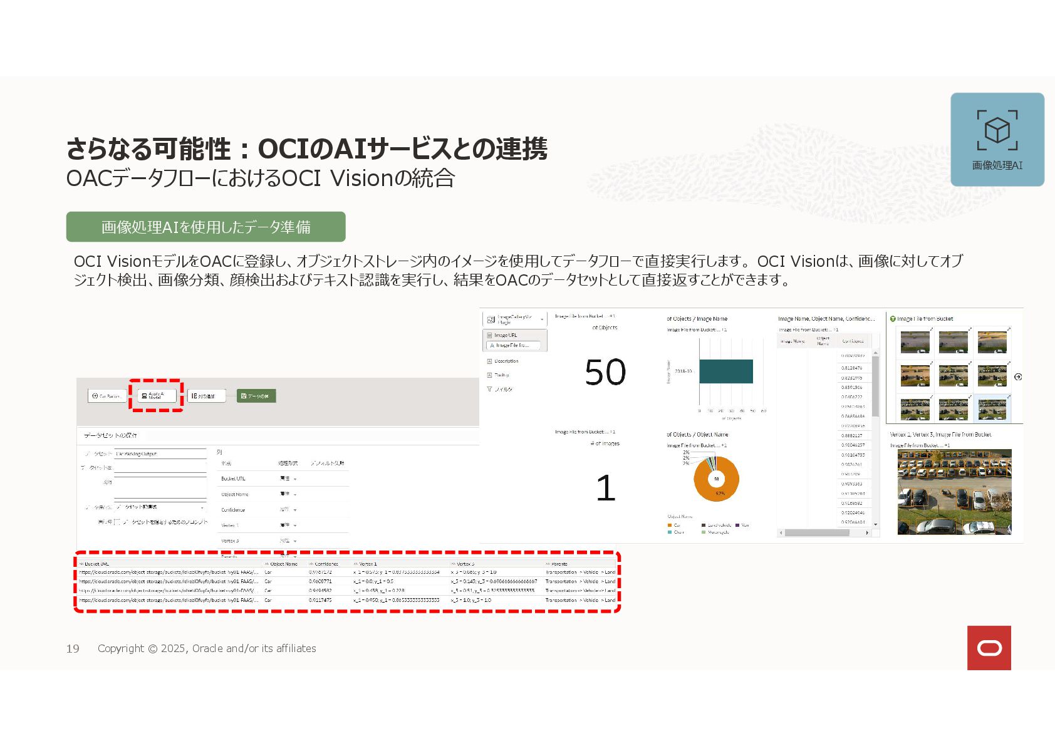Click the Object Name column header in preview
Viewport: 1055px width, 746px height.
(x=284, y=564)
